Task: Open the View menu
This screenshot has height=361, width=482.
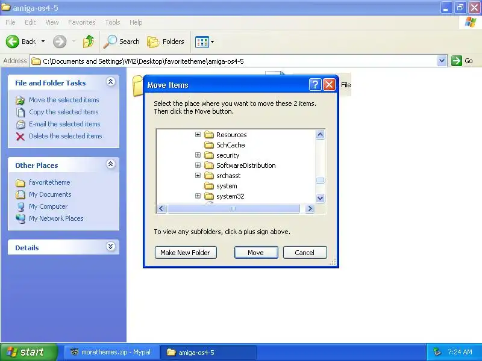Action: tap(52, 22)
